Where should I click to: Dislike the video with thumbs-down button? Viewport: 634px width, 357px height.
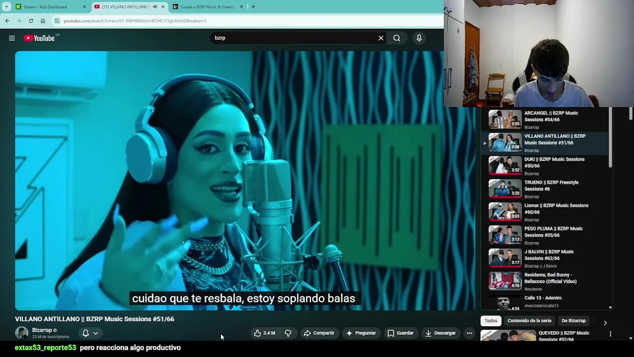click(x=288, y=333)
